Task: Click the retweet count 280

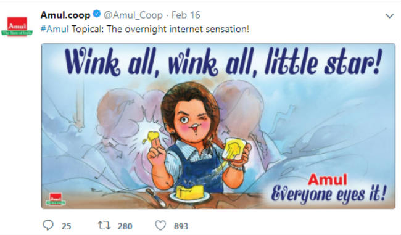Action: pos(125,226)
